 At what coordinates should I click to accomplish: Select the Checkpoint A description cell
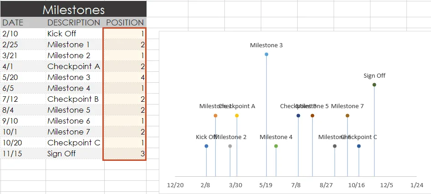[x=74, y=66]
